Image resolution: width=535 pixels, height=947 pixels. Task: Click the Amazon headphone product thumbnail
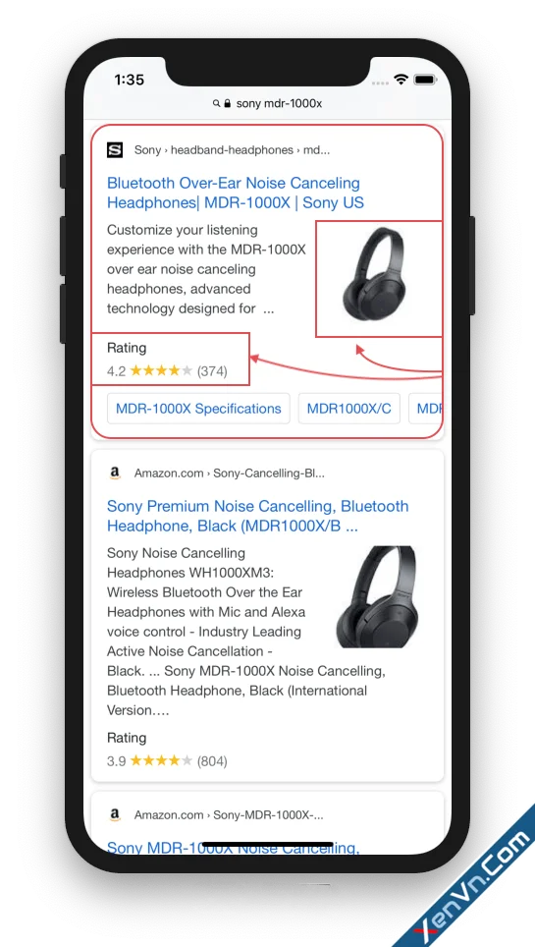pos(376,596)
